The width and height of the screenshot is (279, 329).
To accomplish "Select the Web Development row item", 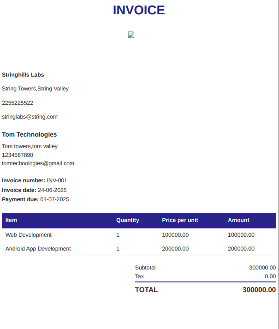I will click(29, 235).
